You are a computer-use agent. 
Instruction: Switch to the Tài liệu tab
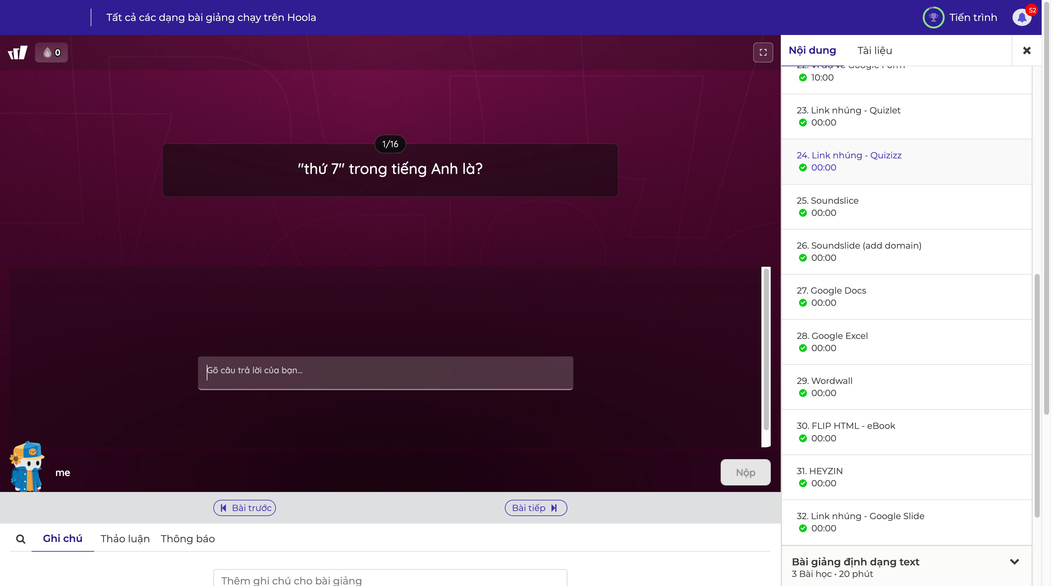874,51
